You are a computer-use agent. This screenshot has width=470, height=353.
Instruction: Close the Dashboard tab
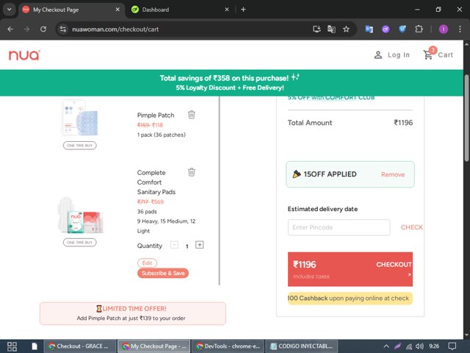[227, 10]
